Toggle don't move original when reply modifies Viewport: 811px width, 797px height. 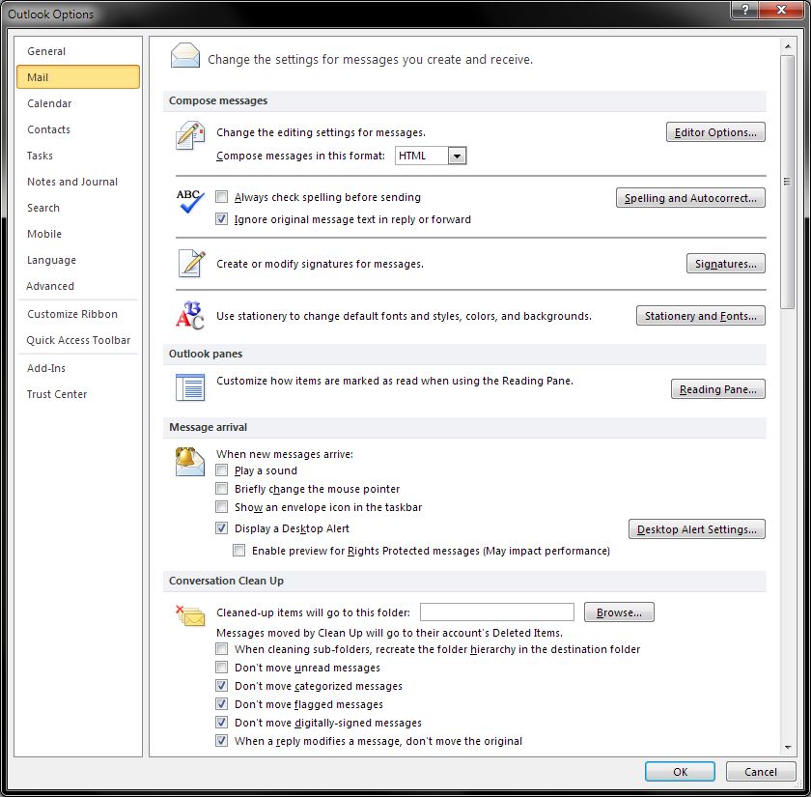click(221, 741)
